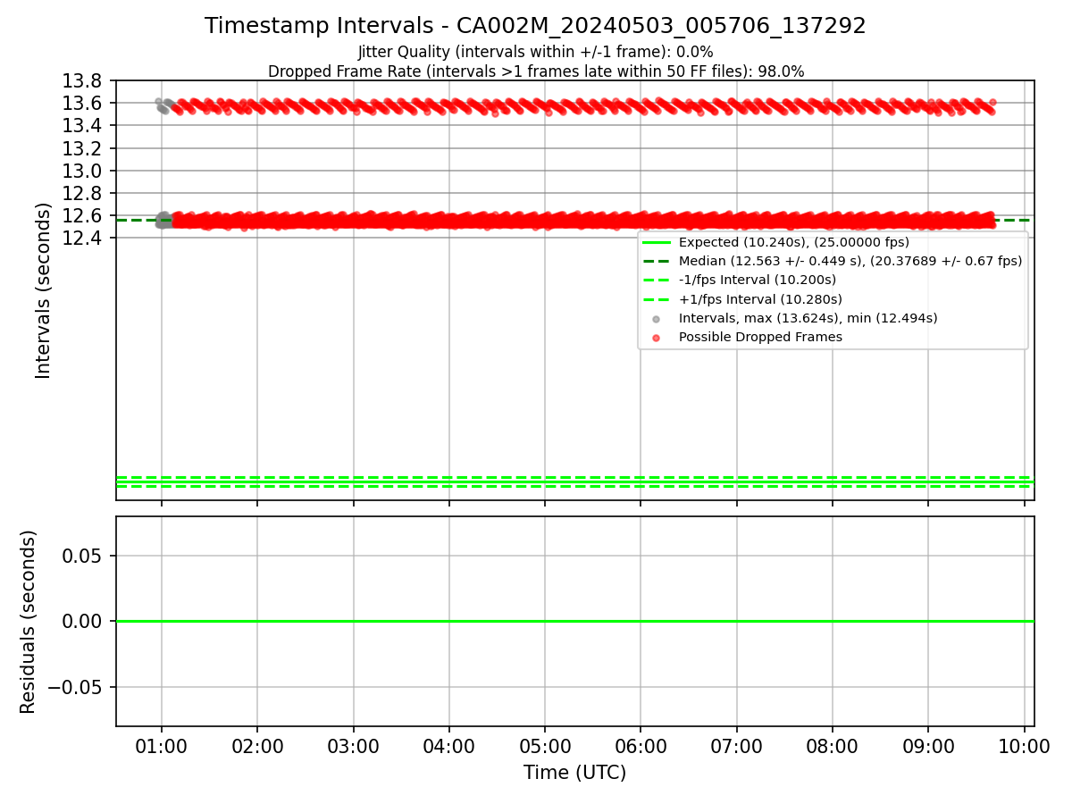This screenshot has width=1072, height=804.
Task: Click the 'Time (UTC)' x-axis label
Action: [x=574, y=773]
